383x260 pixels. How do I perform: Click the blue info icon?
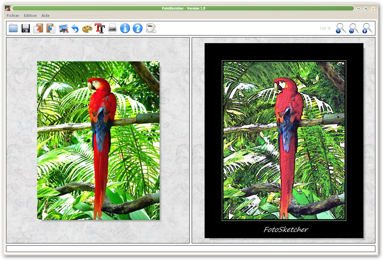125,28
